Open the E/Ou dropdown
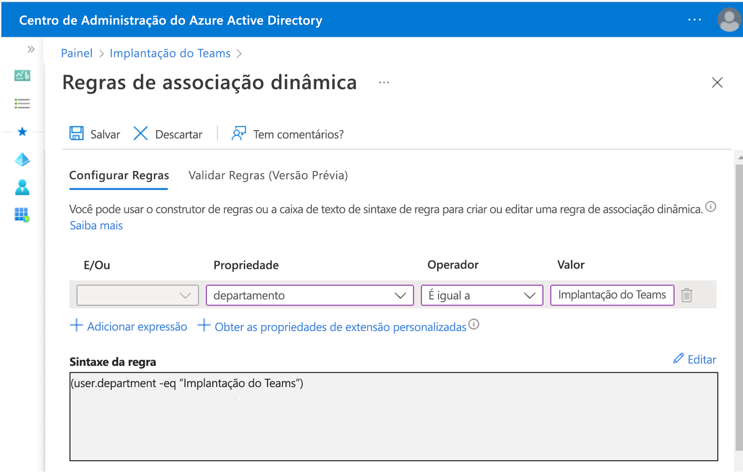Image resolution: width=743 pixels, height=473 pixels. 138,295
